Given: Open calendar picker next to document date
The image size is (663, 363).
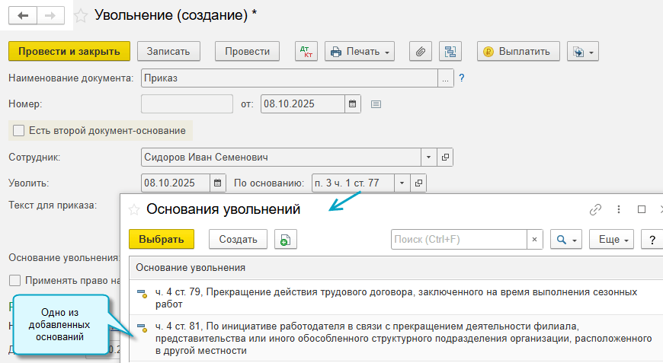Looking at the screenshot, I should [x=353, y=103].
